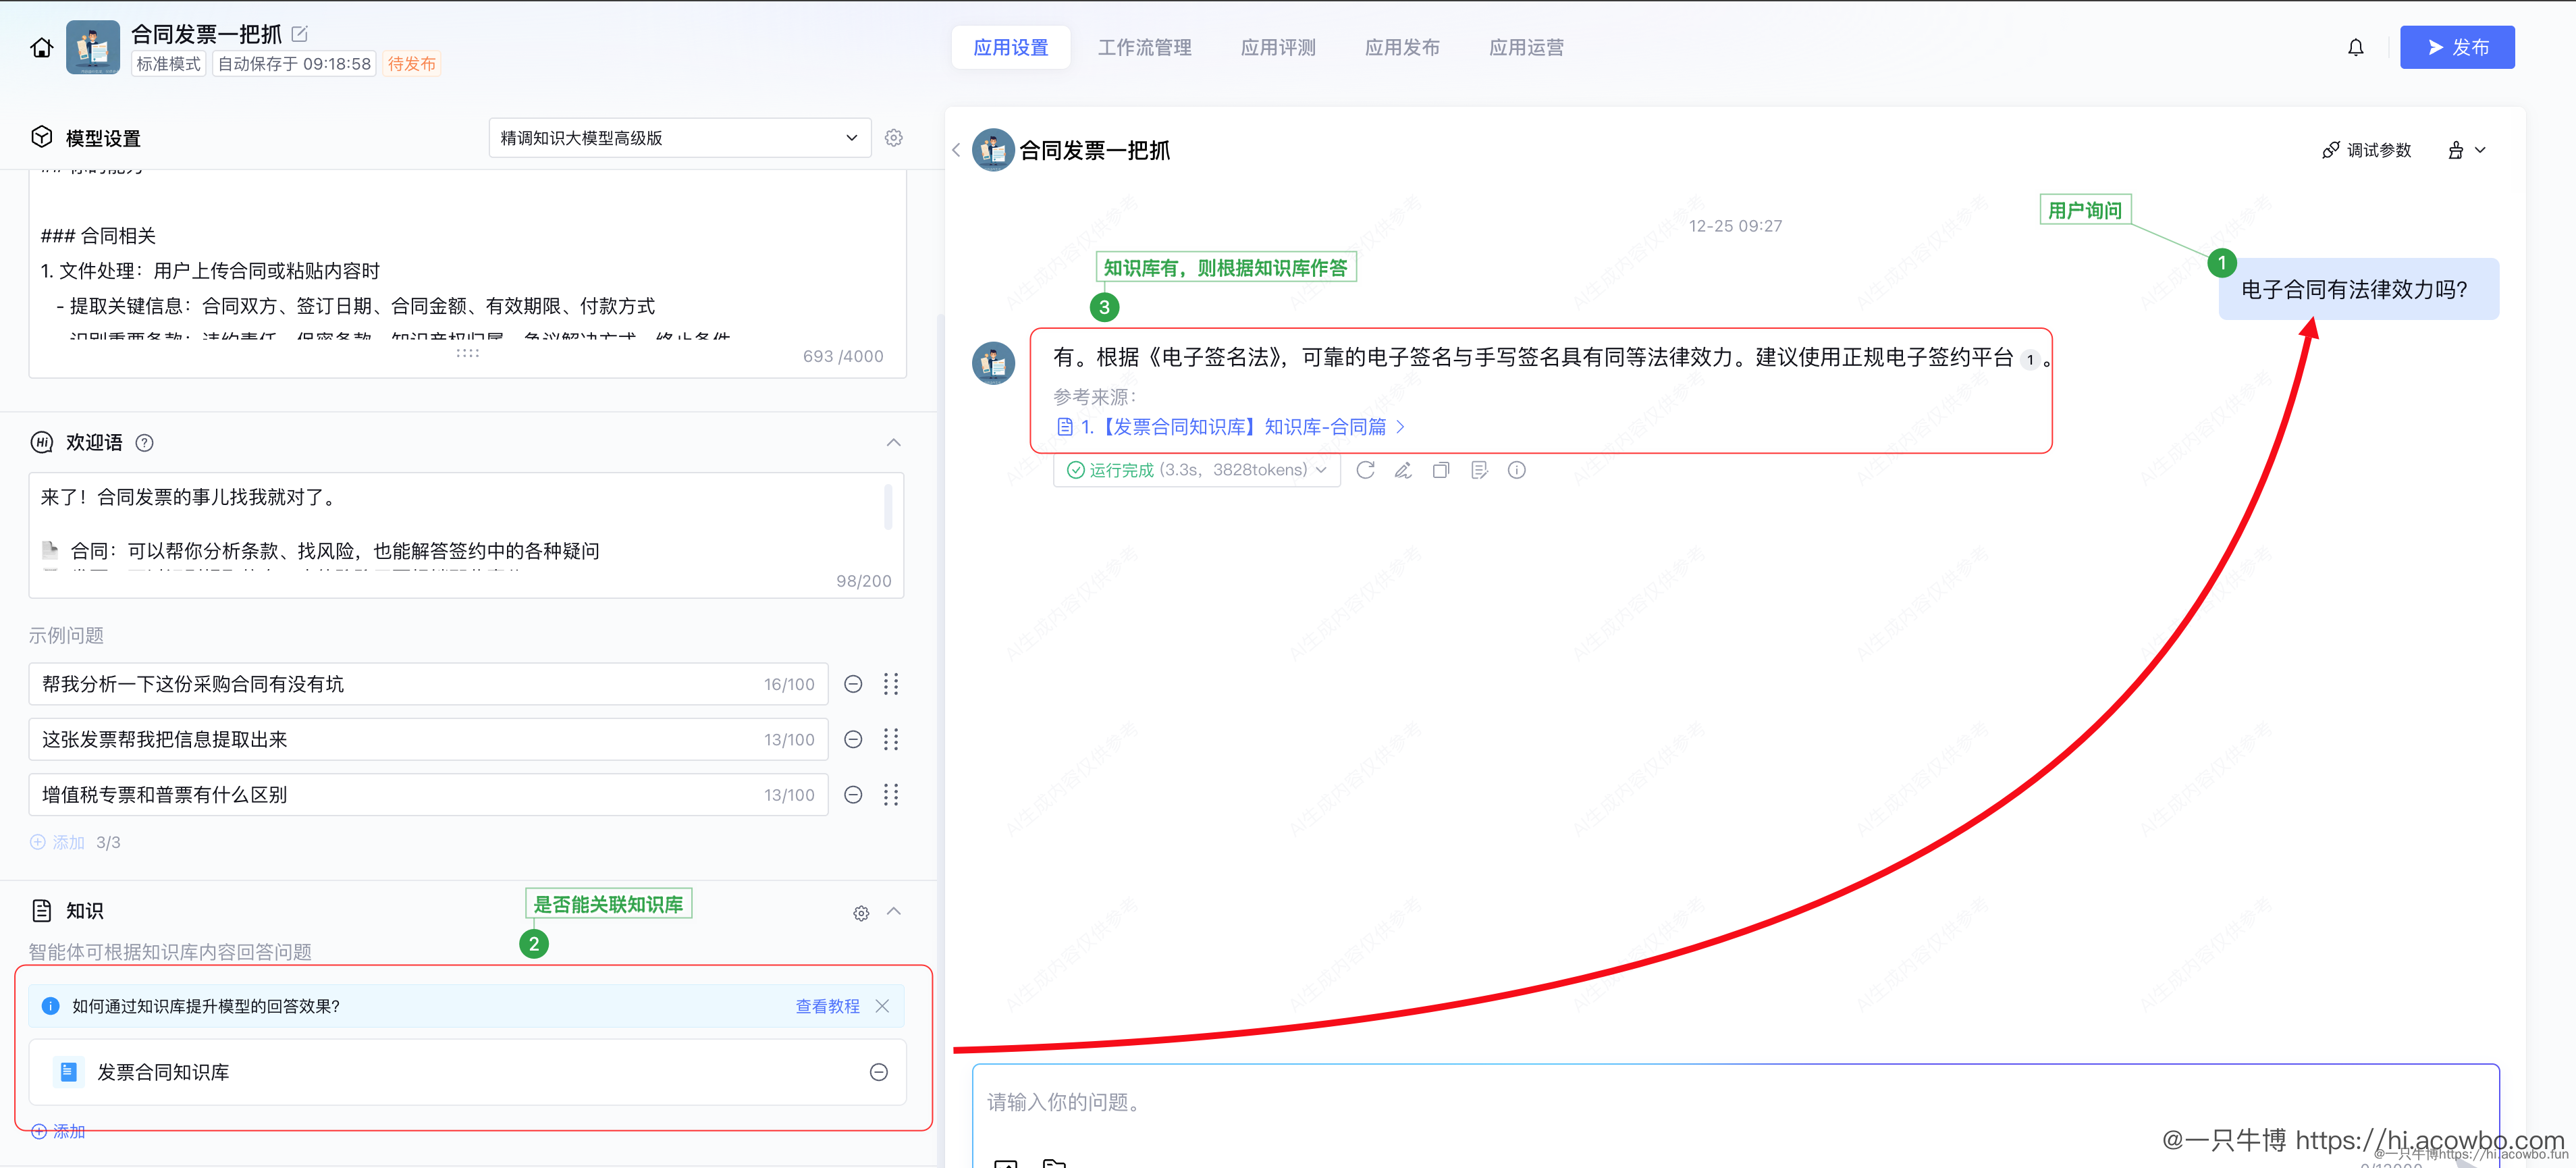Copy the assistant's reply using copy icon
2576x1168 pixels.
[1441, 470]
